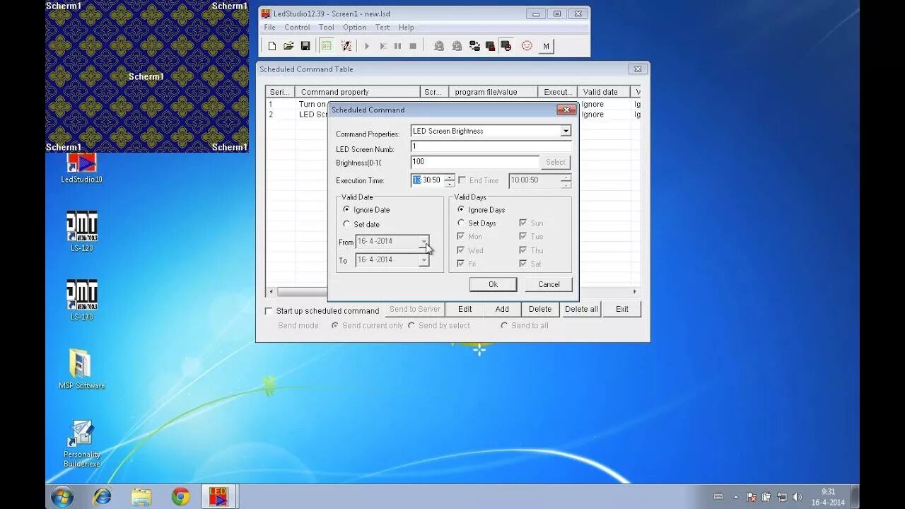Click the step-play toolbar button
Screen dimensions: 905x509
click(383, 46)
